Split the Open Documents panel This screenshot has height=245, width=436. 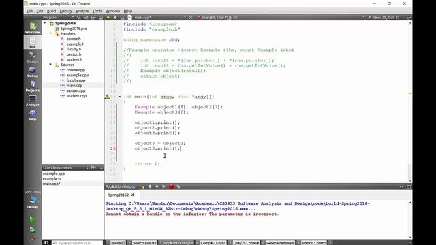click(x=93, y=168)
